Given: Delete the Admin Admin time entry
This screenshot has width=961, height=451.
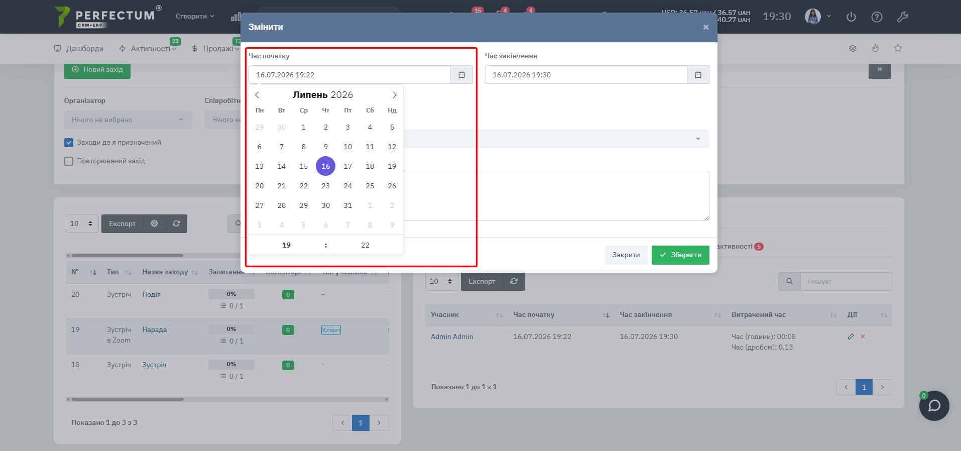Looking at the screenshot, I should pos(863,336).
